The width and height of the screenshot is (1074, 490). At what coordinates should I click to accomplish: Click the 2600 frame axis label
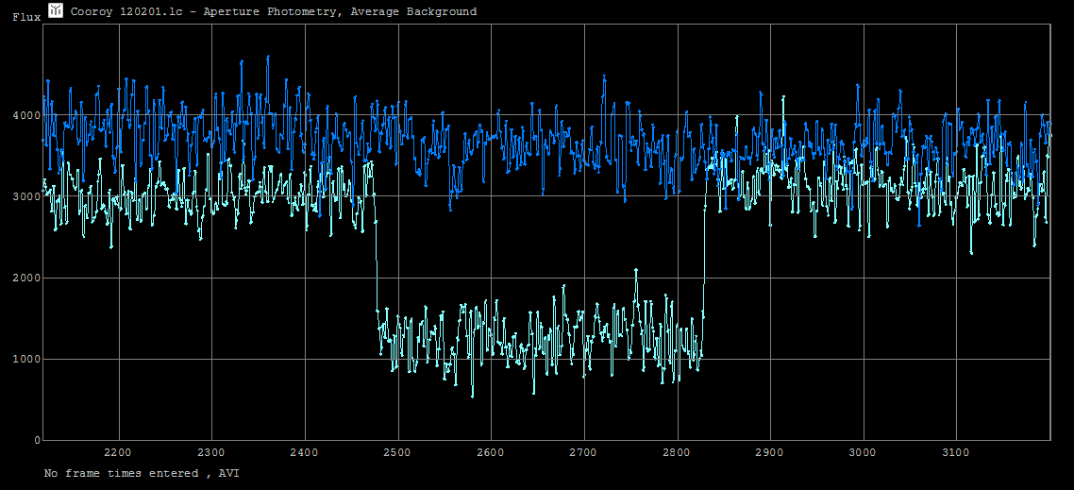pos(491,453)
